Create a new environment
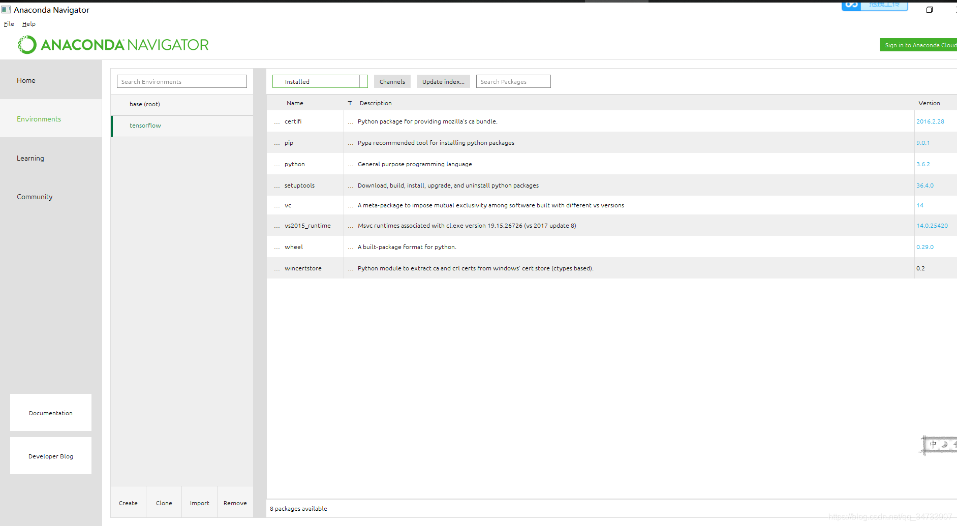The height and width of the screenshot is (526, 957). click(128, 503)
